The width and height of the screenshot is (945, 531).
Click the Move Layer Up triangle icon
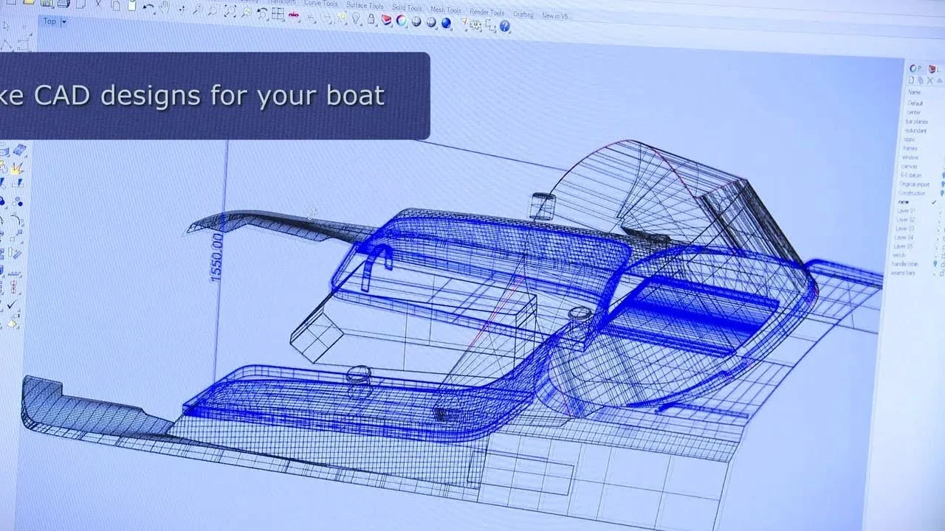tap(938, 80)
